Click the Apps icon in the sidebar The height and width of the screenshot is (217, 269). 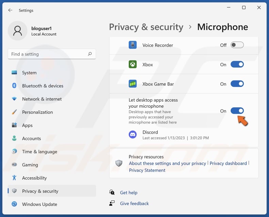click(14, 125)
